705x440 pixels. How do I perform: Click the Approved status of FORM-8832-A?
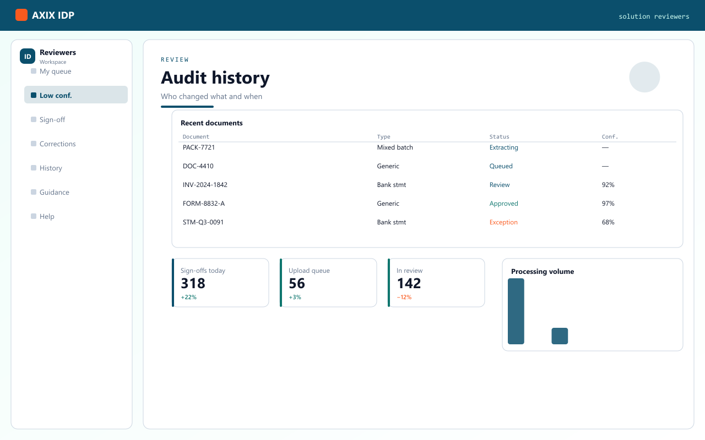(503, 204)
